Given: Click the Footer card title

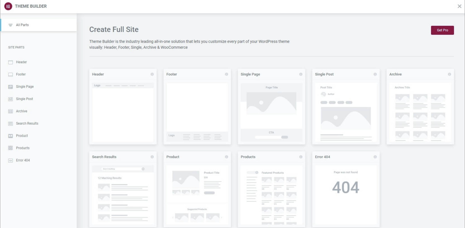Looking at the screenshot, I should [171, 74].
